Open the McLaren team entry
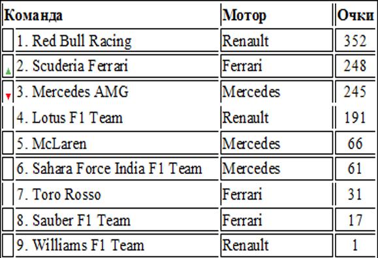 point(52,144)
